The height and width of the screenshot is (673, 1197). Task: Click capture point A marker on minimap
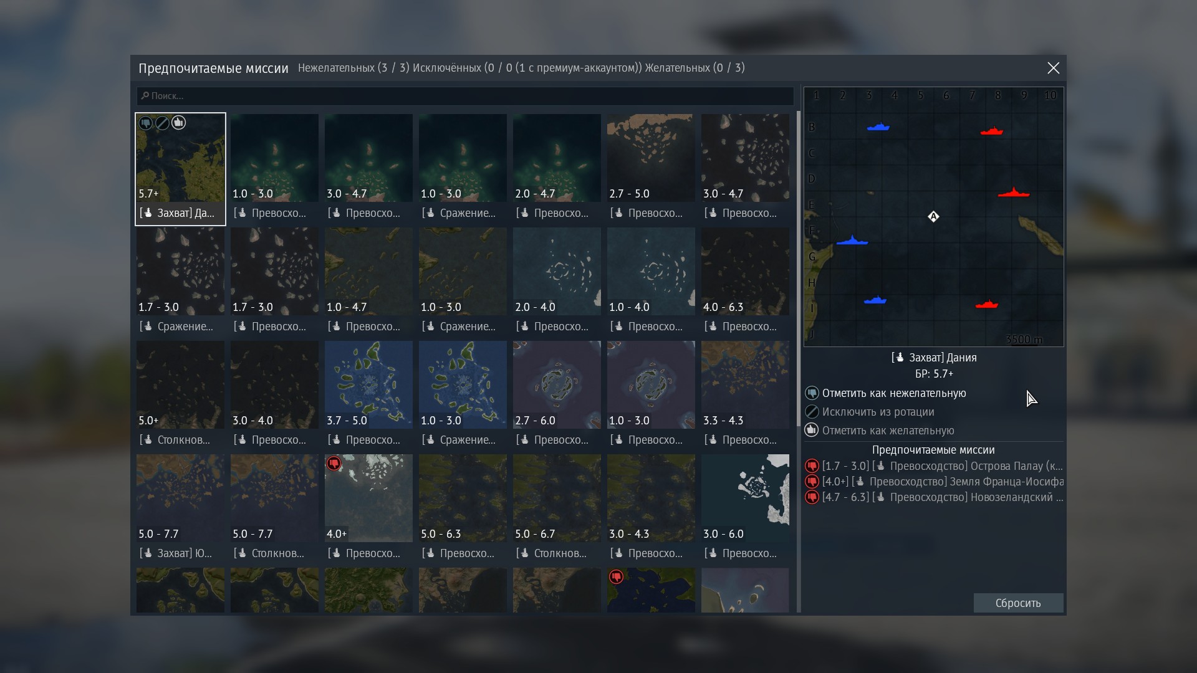click(933, 217)
